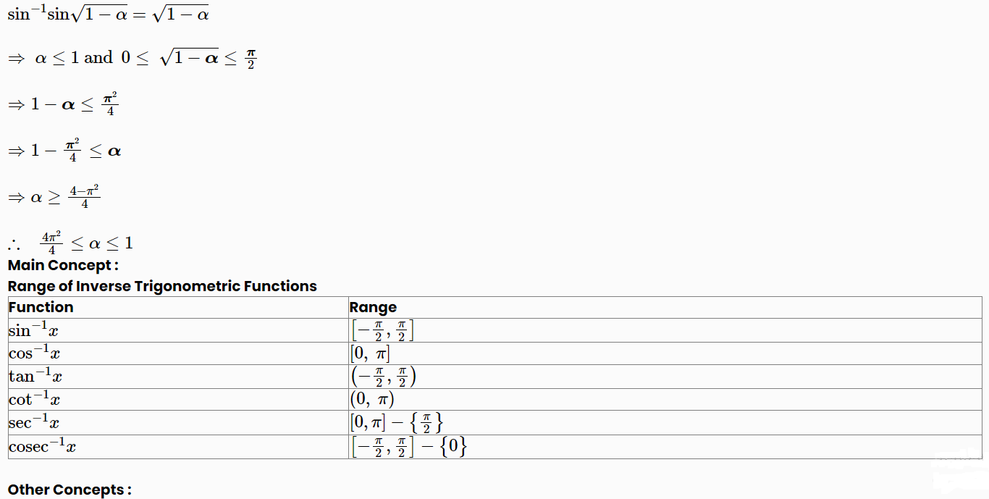Click 'Range of Inverse Trigonometric Functions' title
This screenshot has width=989, height=499.
[162, 286]
